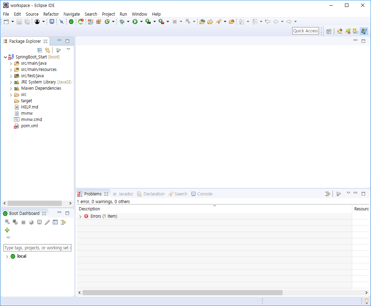
Task: Click the New wizard toolbar icon
Action: click(x=6, y=22)
